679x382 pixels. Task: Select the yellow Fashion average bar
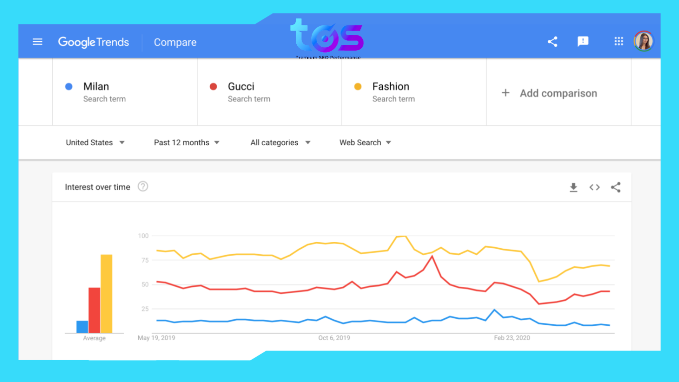(x=106, y=292)
